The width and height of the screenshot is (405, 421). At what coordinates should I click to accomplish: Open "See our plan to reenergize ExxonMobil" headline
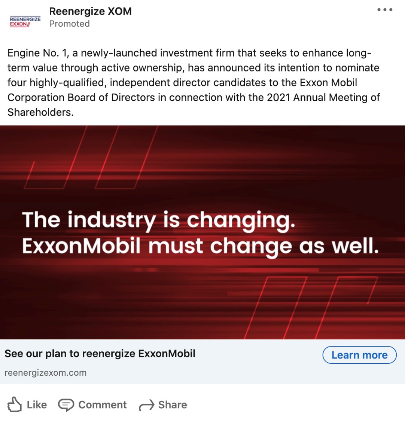click(100, 354)
